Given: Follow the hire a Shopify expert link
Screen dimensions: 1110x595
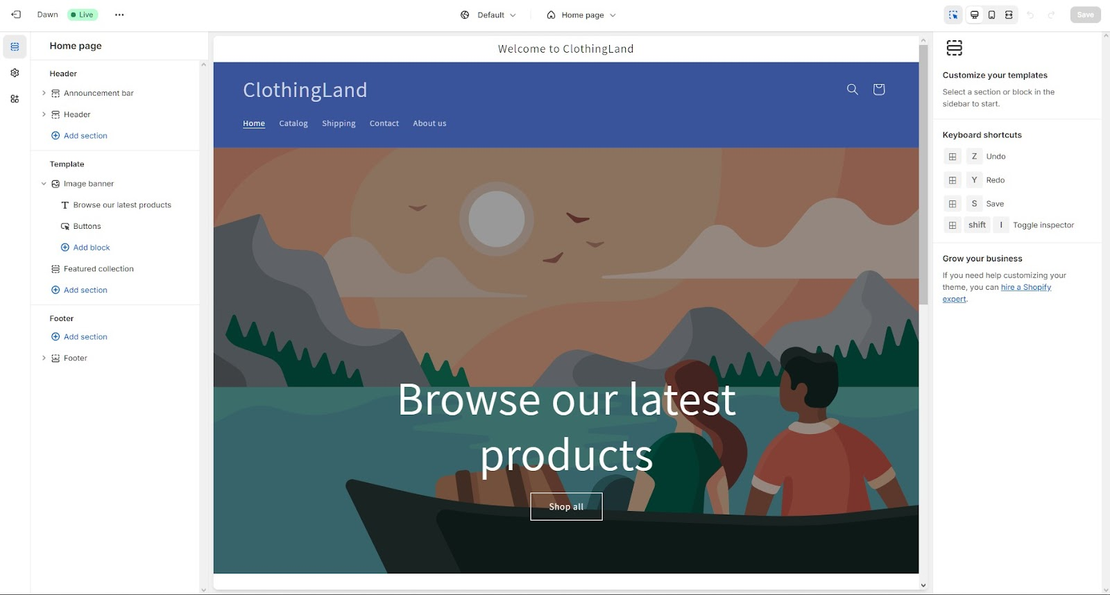Looking at the screenshot, I should [x=997, y=293].
